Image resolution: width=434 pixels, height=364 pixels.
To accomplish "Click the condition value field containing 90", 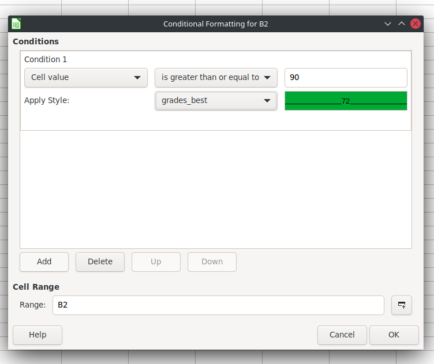I will (346, 78).
